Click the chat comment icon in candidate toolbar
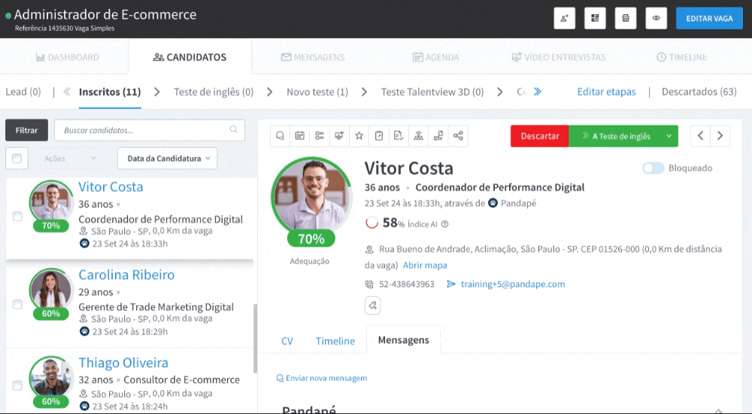Viewport: 752px width, 414px height. click(280, 136)
